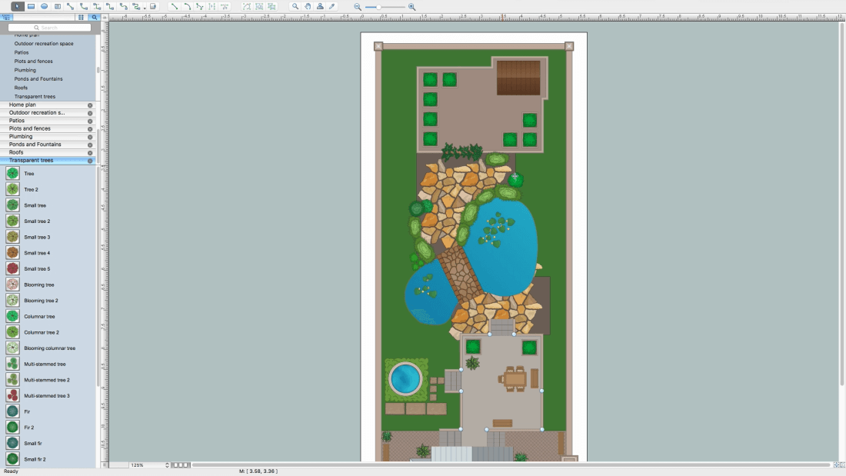The image size is (846, 476).
Task: Click the zoom slider in the toolbar
Action: point(385,6)
